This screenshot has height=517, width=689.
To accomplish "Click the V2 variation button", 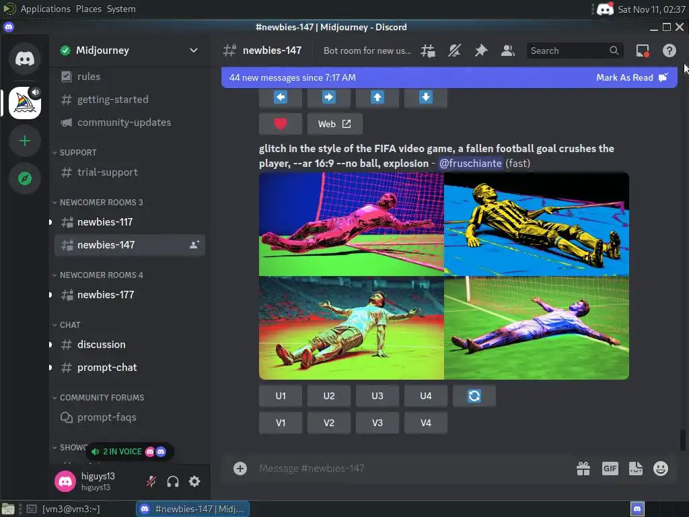I will [328, 423].
